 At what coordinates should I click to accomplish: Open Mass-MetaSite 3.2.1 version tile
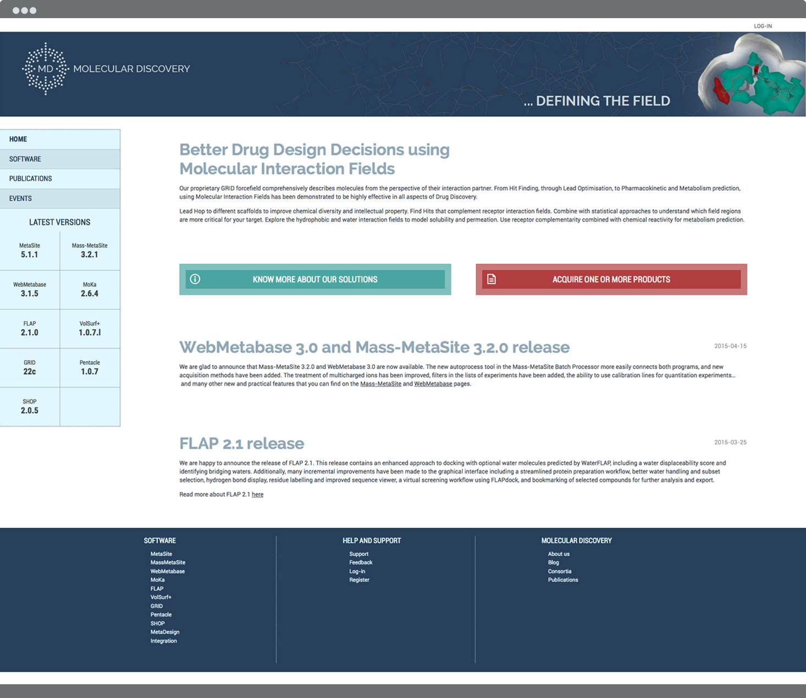click(x=90, y=251)
